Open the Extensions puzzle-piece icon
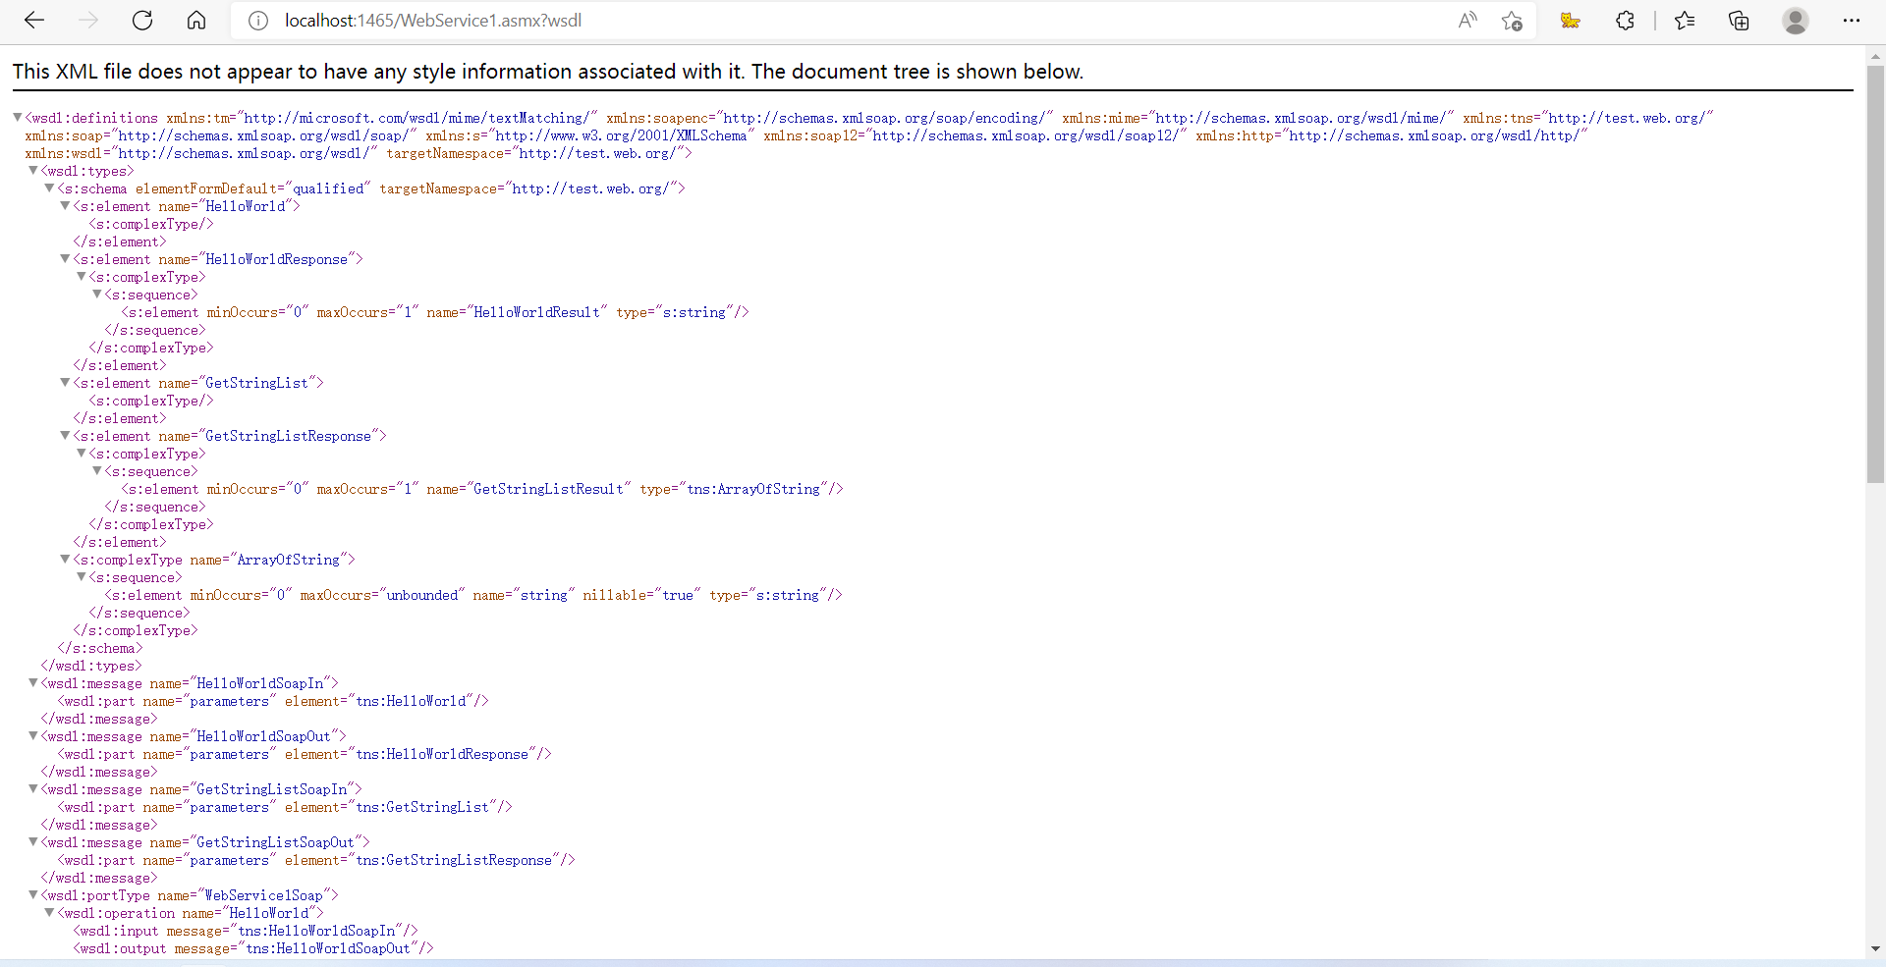The height and width of the screenshot is (967, 1886). 1626,20
